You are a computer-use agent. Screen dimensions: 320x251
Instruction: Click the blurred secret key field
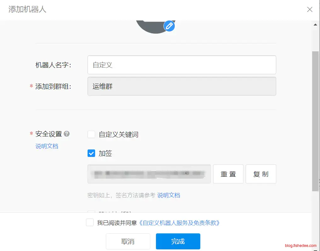tap(149, 174)
